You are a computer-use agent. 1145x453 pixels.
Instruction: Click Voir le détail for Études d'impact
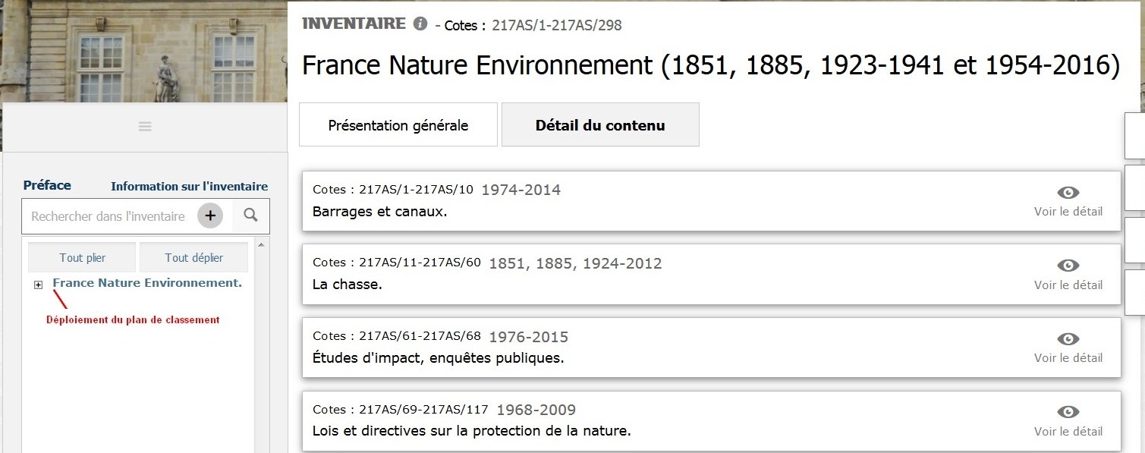click(1068, 358)
